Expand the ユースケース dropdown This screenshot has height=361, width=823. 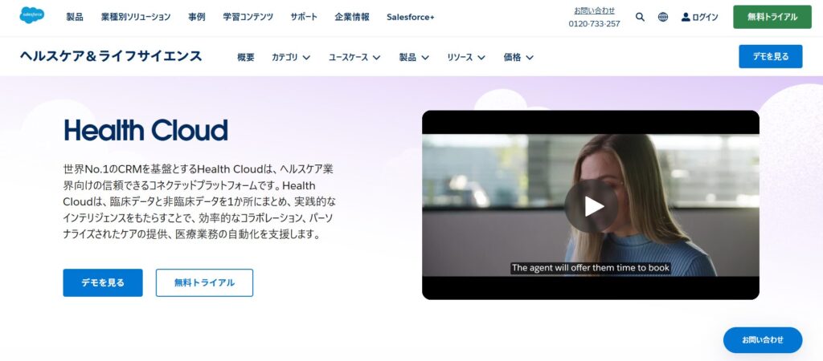(354, 57)
